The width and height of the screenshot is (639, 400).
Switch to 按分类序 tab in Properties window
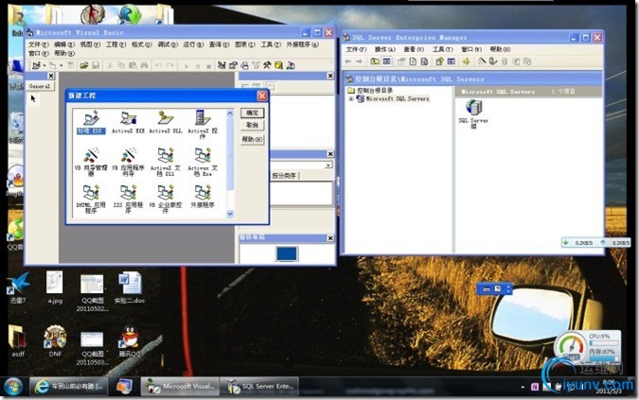pyautogui.click(x=284, y=176)
